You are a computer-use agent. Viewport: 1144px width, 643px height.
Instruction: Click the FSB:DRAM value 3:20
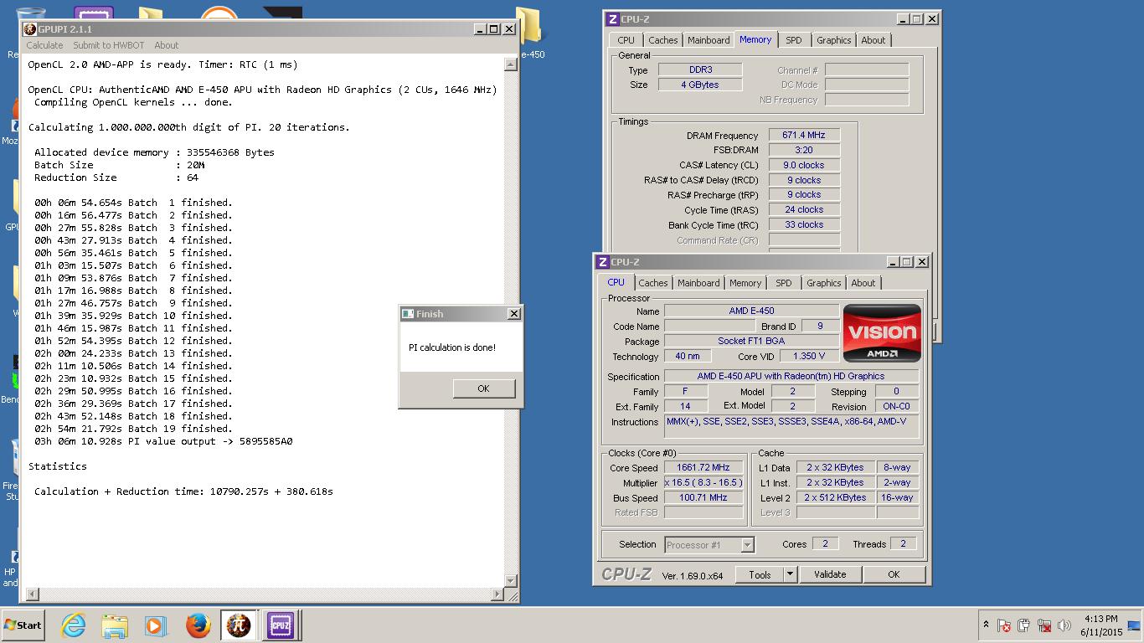pos(804,150)
